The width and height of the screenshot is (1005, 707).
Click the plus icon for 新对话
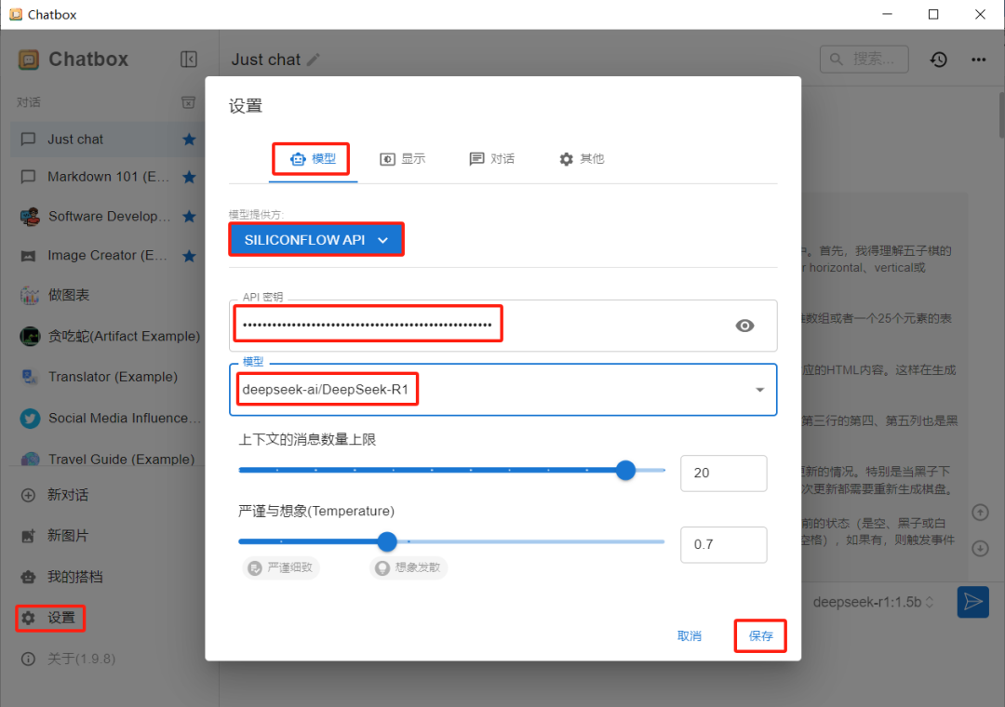[x=28, y=495]
